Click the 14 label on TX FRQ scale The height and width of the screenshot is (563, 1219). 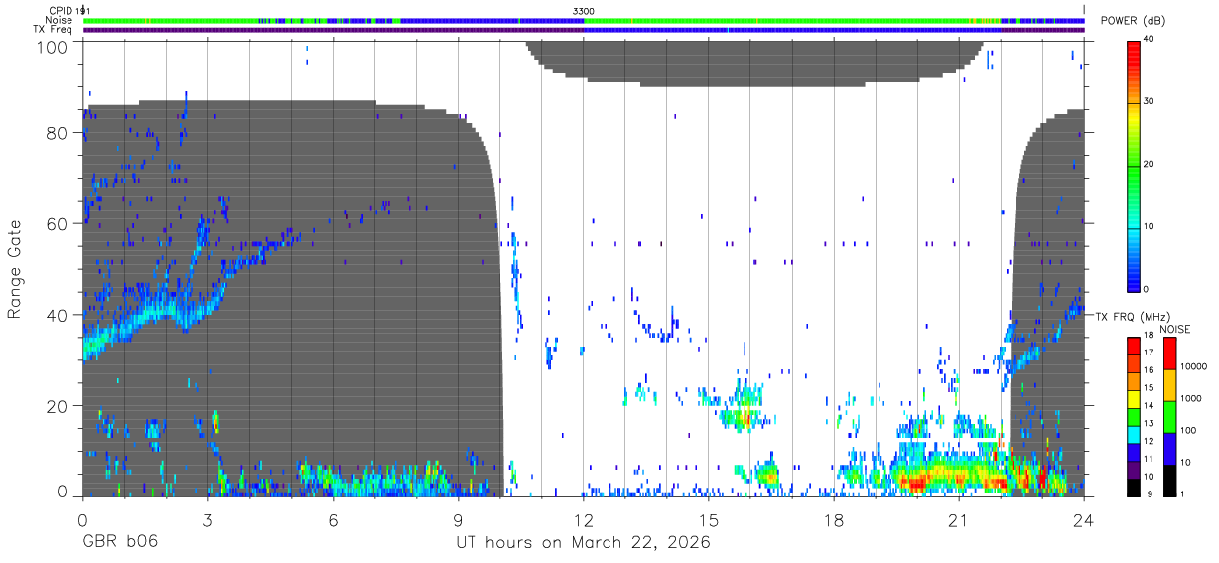point(1149,407)
